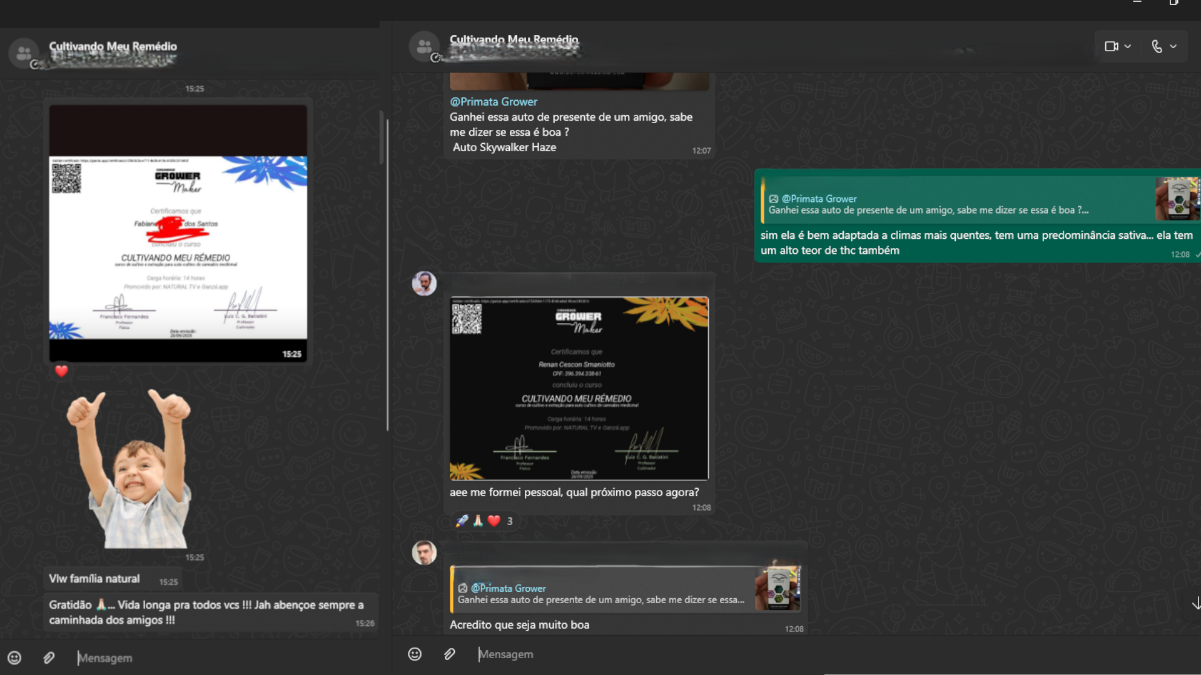Click the rocket reaction emoji

pyautogui.click(x=462, y=521)
